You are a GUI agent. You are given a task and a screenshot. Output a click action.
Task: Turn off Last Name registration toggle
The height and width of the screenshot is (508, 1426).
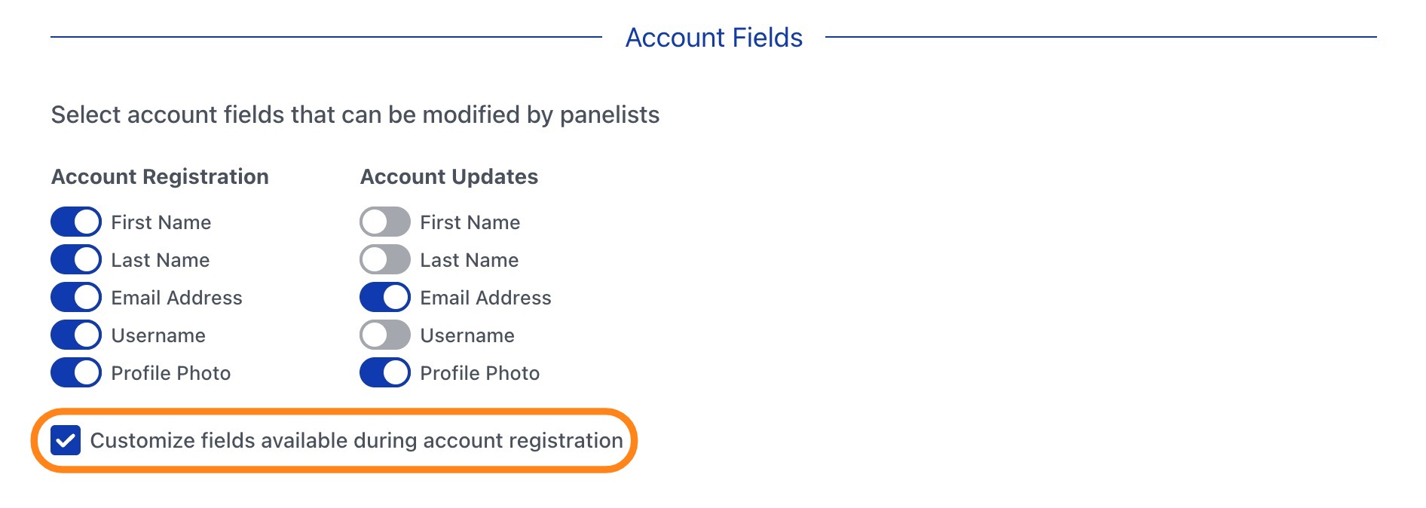(76, 260)
